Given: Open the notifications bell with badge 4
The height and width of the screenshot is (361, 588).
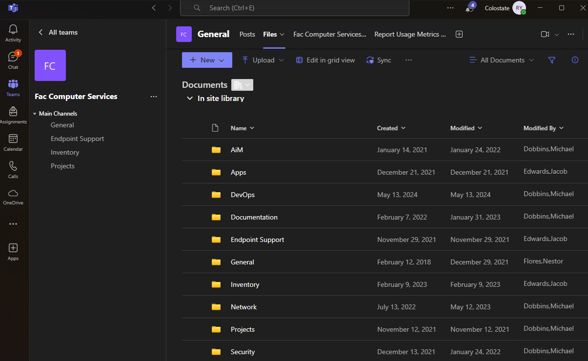Looking at the screenshot, I should 470,8.
